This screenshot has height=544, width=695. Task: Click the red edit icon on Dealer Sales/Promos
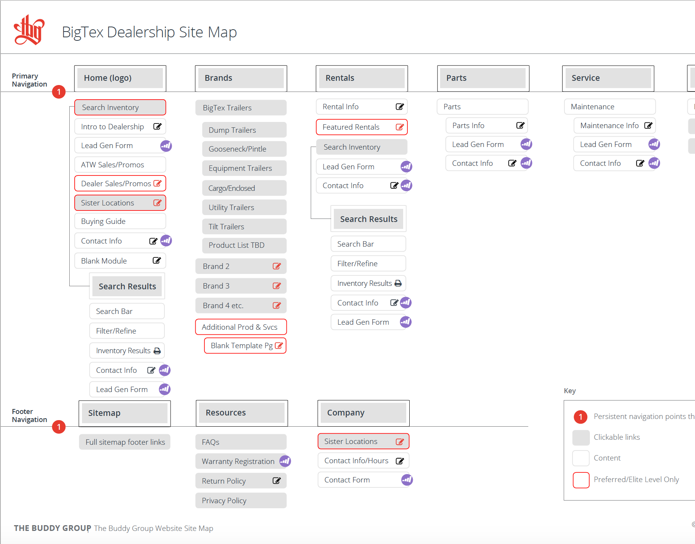pyautogui.click(x=157, y=184)
